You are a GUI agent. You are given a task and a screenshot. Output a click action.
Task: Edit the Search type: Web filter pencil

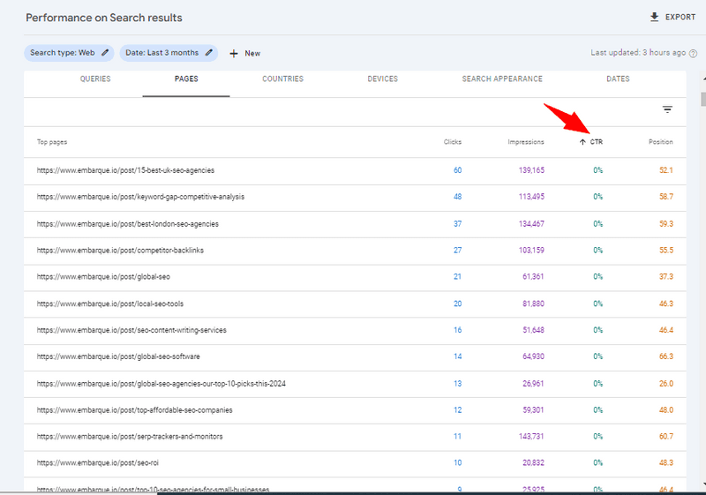(105, 53)
